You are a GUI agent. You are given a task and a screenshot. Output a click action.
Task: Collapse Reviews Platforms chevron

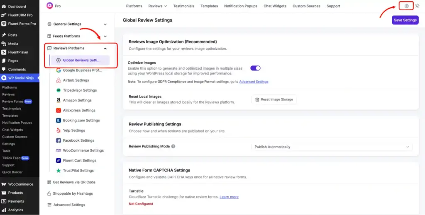click(x=105, y=48)
